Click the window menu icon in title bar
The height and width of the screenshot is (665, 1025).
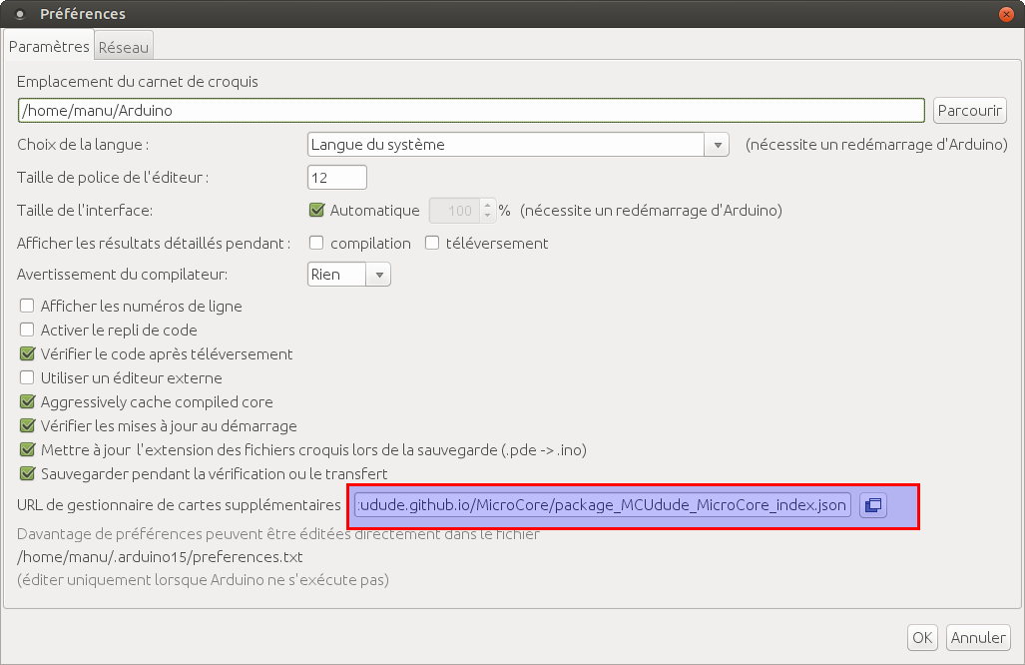pos(19,14)
